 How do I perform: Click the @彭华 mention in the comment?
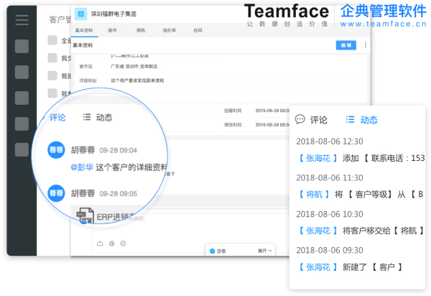pos(83,167)
